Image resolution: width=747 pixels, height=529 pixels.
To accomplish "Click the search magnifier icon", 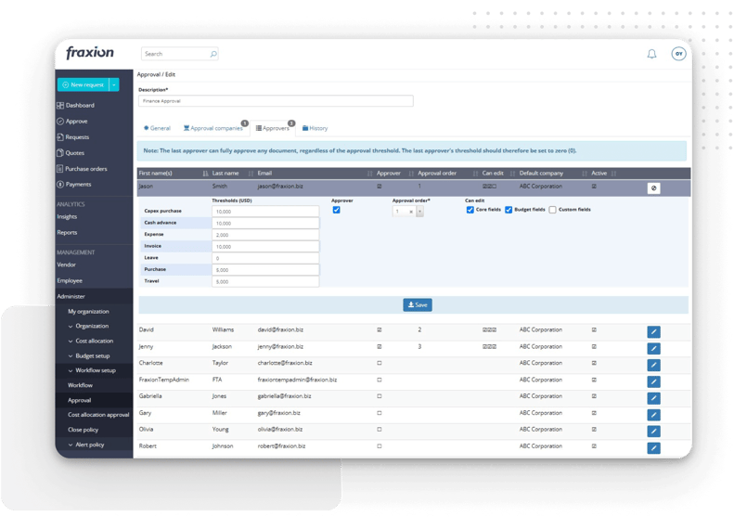I will [x=213, y=54].
